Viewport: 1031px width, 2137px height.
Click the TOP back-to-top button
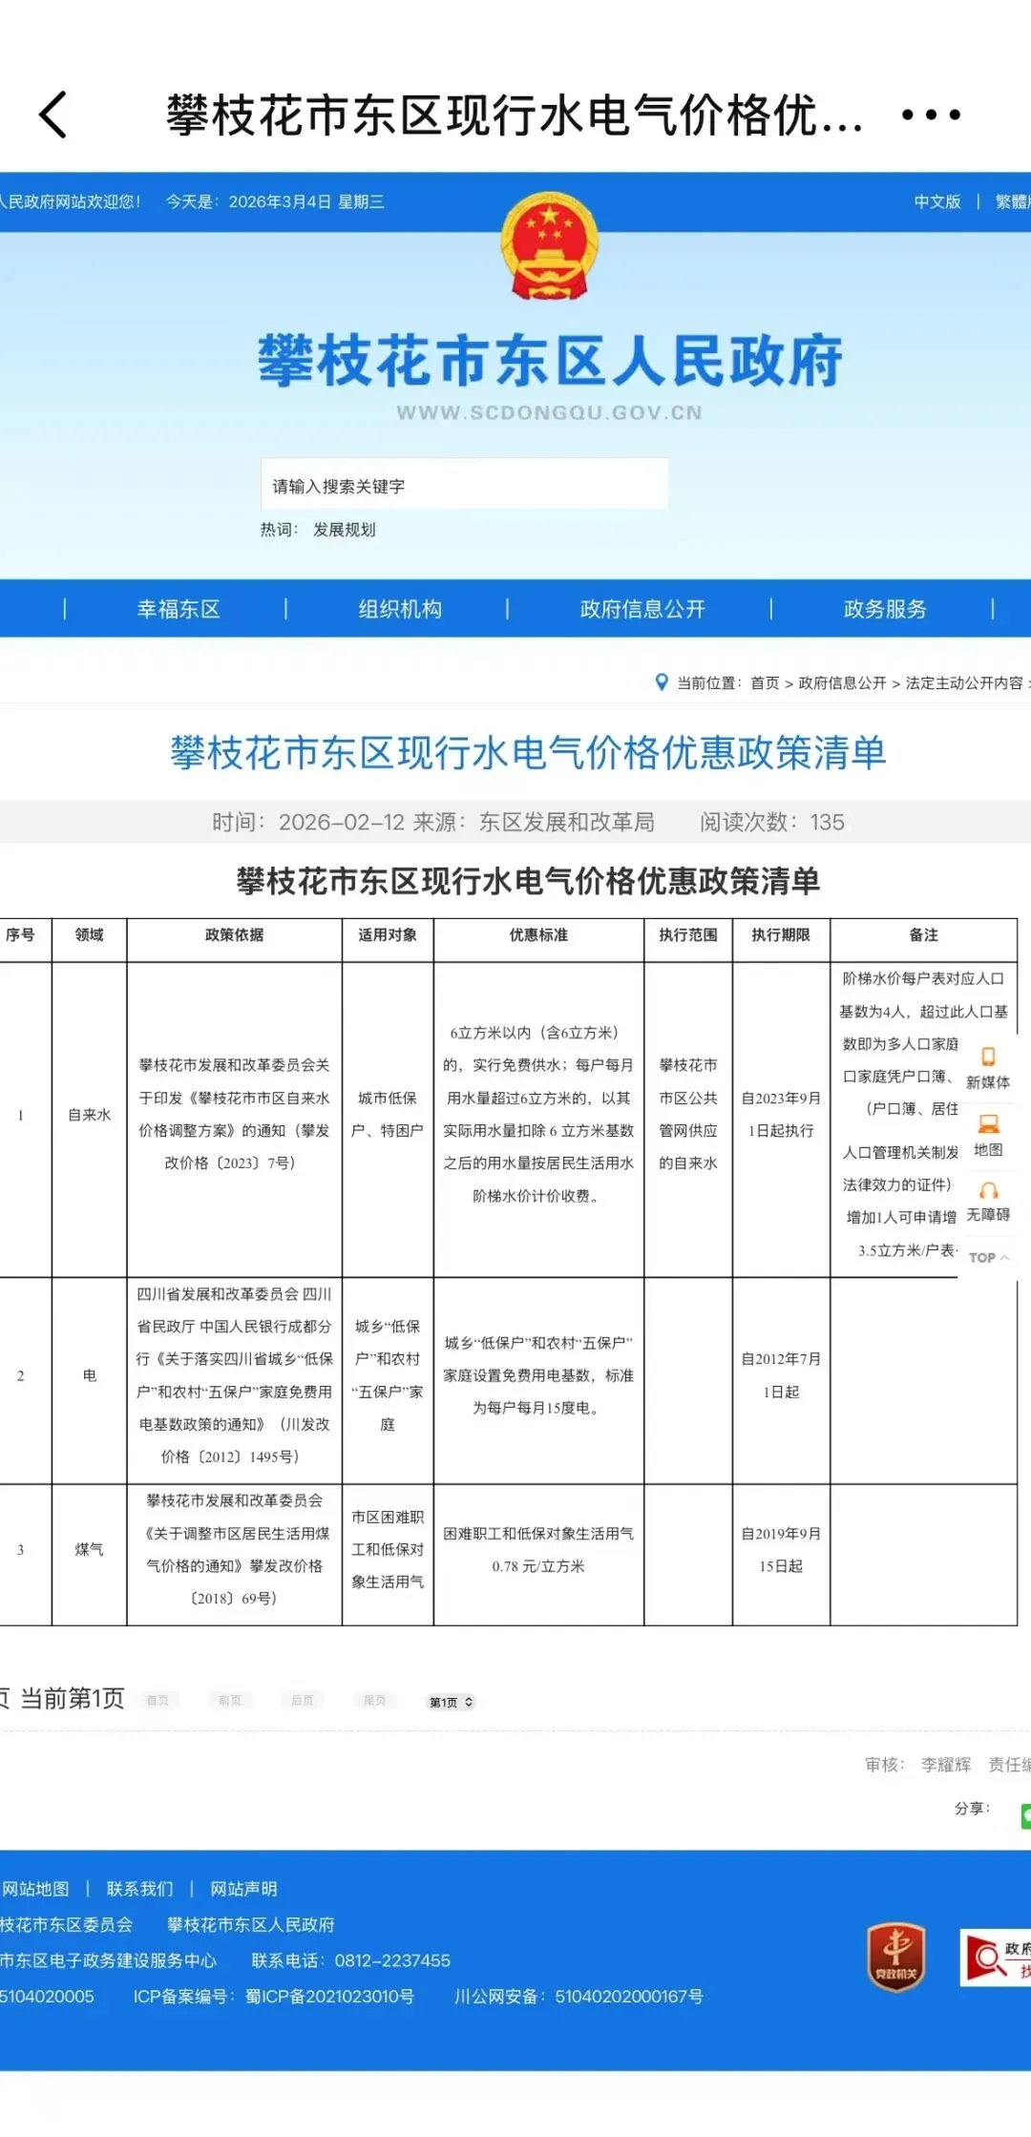(x=988, y=1258)
